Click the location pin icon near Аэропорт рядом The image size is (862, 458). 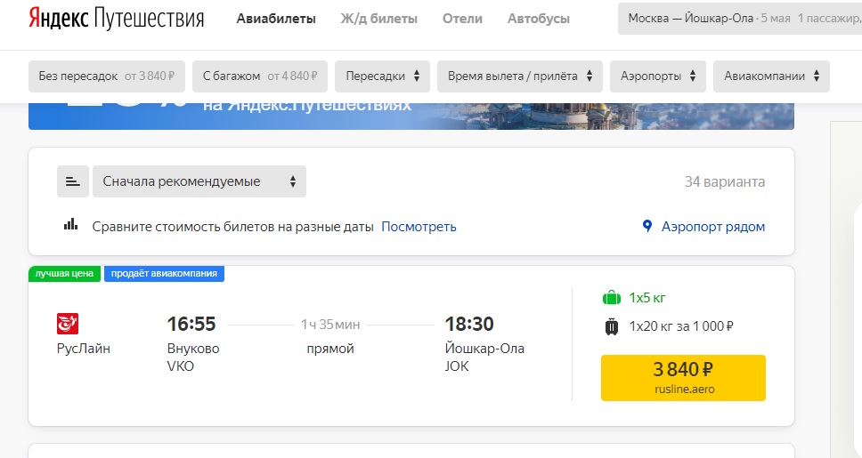[x=647, y=227]
